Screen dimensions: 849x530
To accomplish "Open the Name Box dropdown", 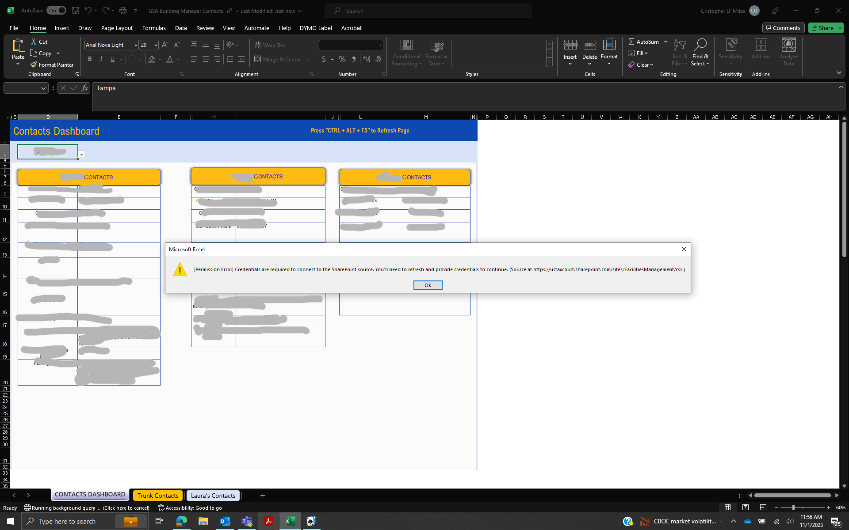I will click(43, 87).
